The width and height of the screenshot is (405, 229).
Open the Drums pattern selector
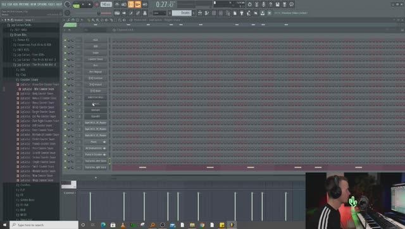coord(182,13)
